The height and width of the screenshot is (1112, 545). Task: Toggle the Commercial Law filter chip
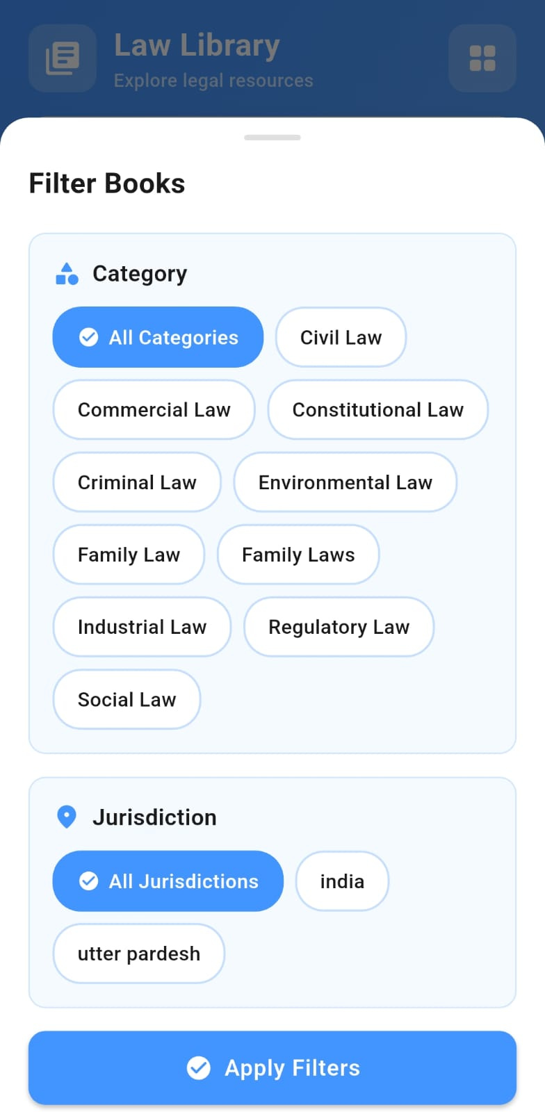tap(154, 409)
